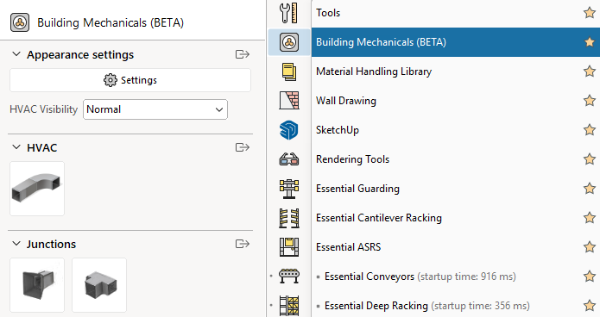Click the Settings button
This screenshot has width=600, height=317.
click(130, 80)
